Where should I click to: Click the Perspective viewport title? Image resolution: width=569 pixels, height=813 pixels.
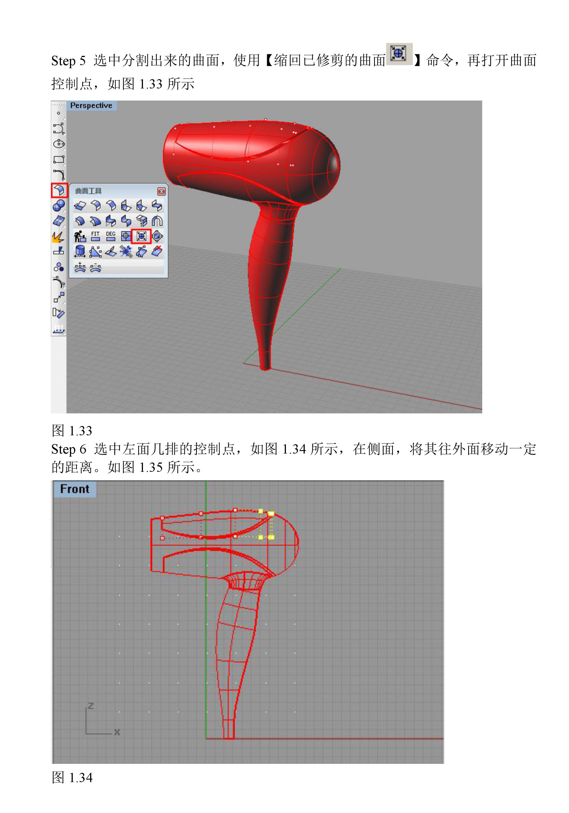91,106
